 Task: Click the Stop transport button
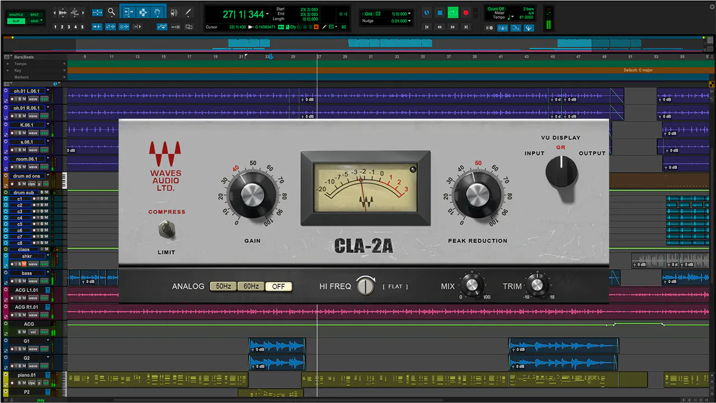(x=440, y=12)
